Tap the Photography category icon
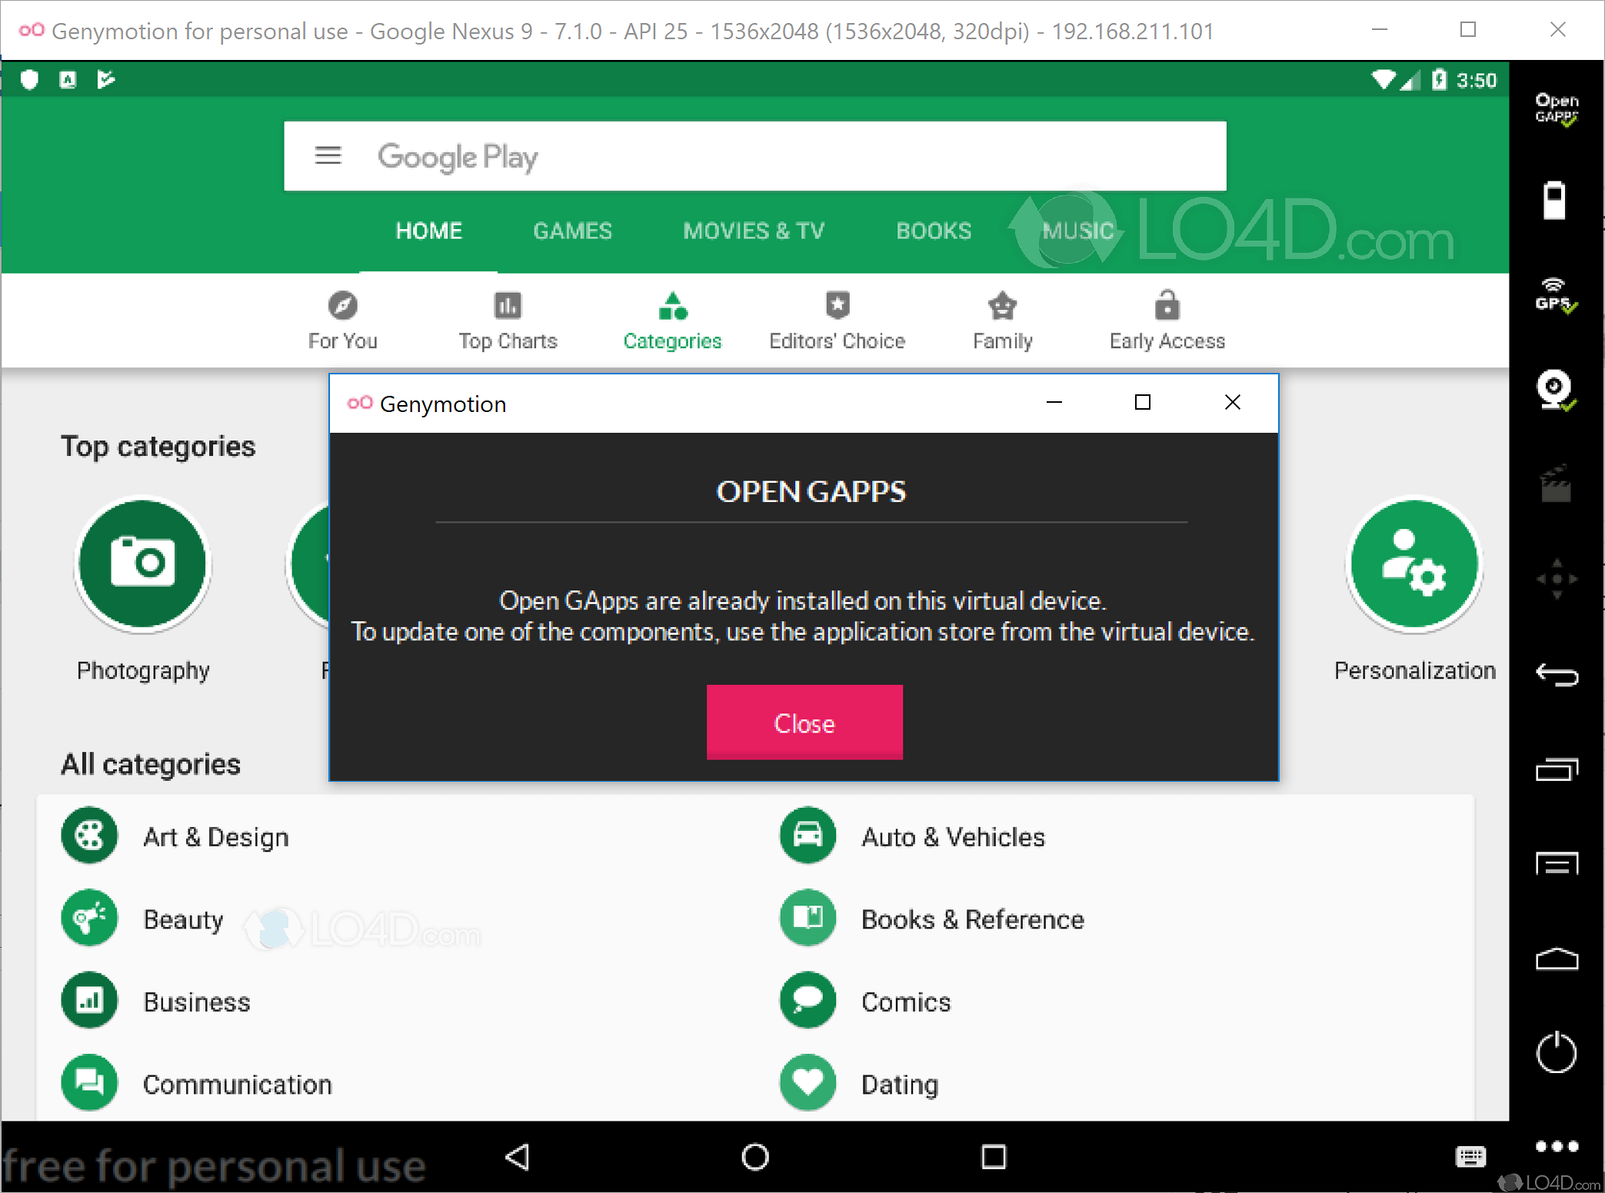Image resolution: width=1605 pixels, height=1193 pixels. click(x=143, y=564)
